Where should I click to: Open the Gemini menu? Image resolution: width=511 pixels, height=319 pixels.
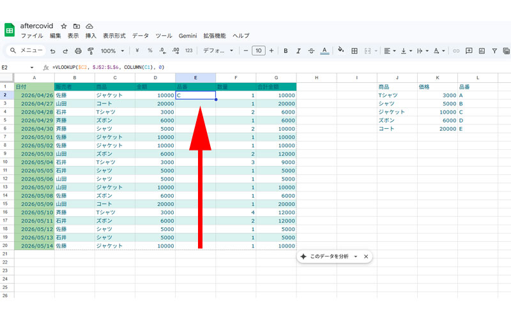188,36
